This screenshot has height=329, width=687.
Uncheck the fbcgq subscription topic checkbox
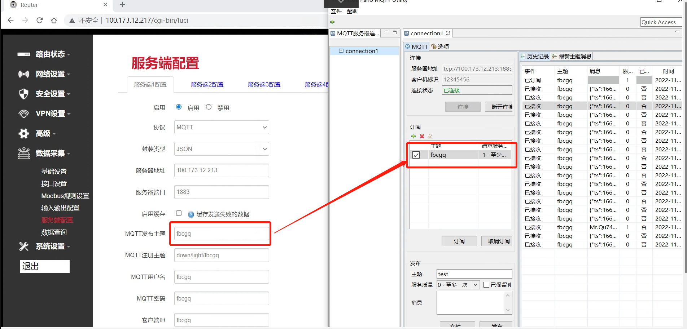coord(417,155)
